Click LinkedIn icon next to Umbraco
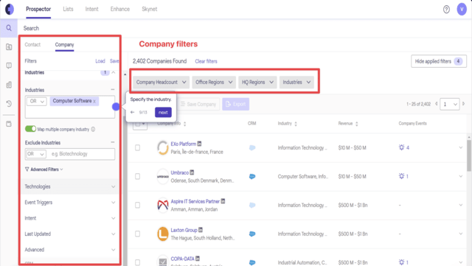This screenshot has width=472, height=266. coord(192,172)
